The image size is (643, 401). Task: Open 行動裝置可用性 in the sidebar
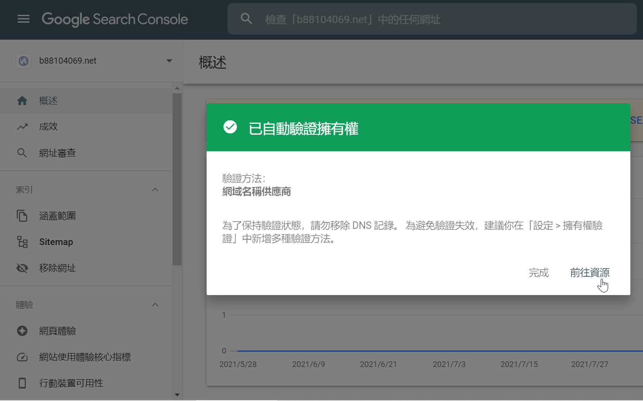(86, 383)
